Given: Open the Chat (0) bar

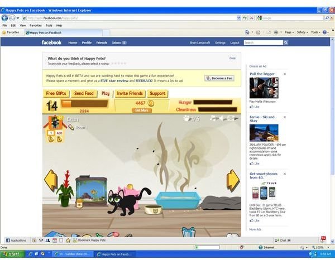Looking at the screenshot, I should point(283,240).
